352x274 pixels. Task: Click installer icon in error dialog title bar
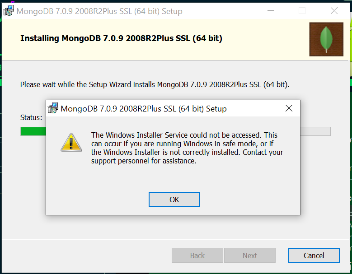[x=53, y=108]
